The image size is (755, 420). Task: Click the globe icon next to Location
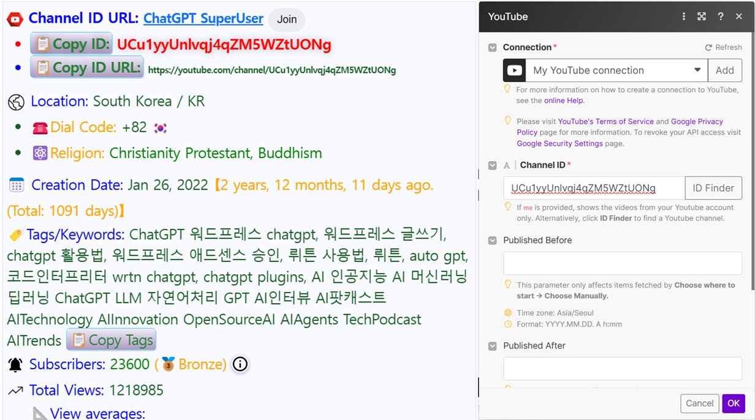(16, 102)
